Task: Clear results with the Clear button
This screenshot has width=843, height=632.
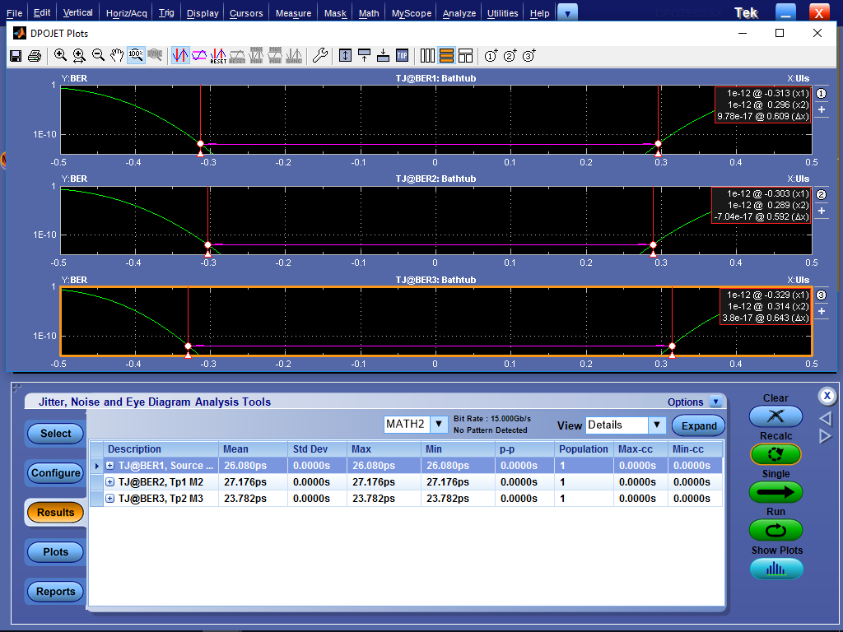Action: (775, 416)
